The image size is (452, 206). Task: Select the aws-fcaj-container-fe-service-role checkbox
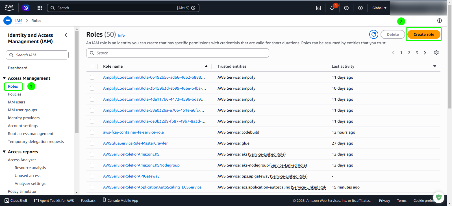(x=92, y=132)
